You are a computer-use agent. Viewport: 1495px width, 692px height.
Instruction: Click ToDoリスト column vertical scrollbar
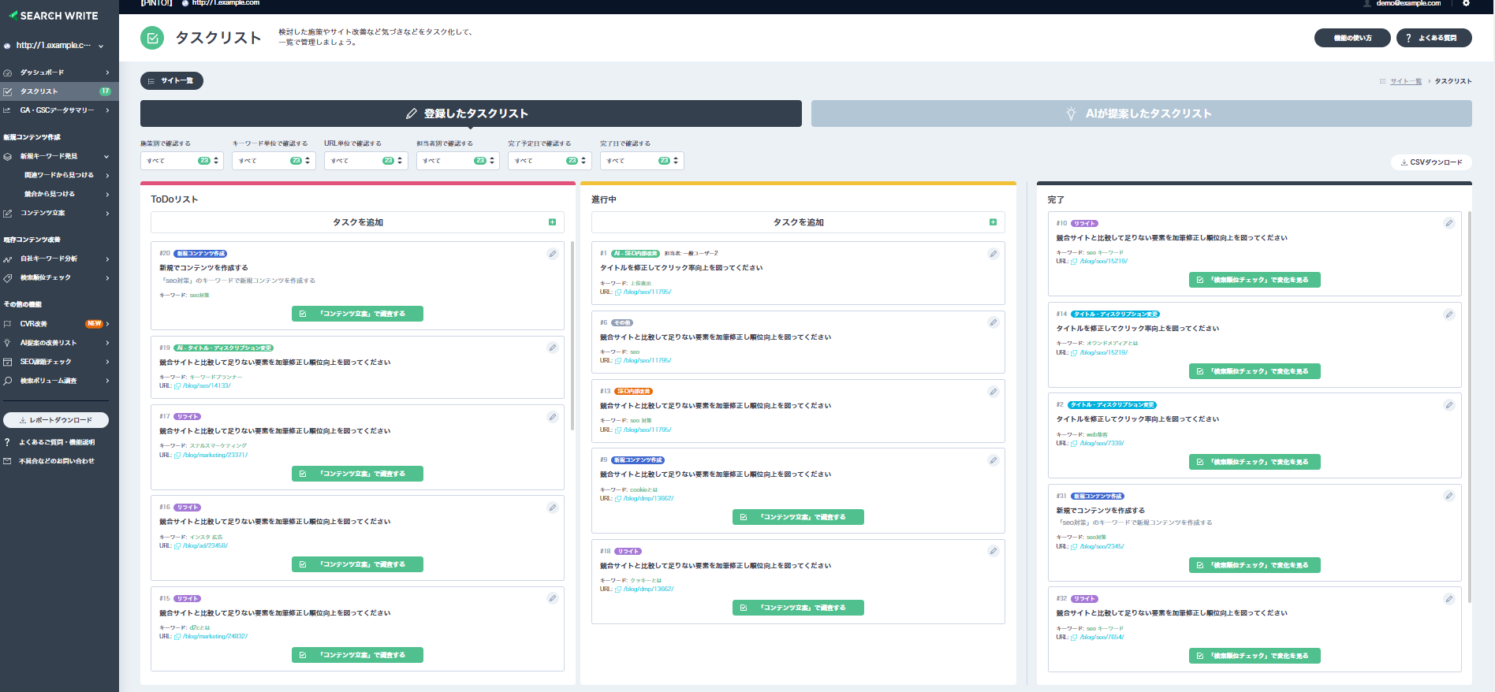coord(572,336)
